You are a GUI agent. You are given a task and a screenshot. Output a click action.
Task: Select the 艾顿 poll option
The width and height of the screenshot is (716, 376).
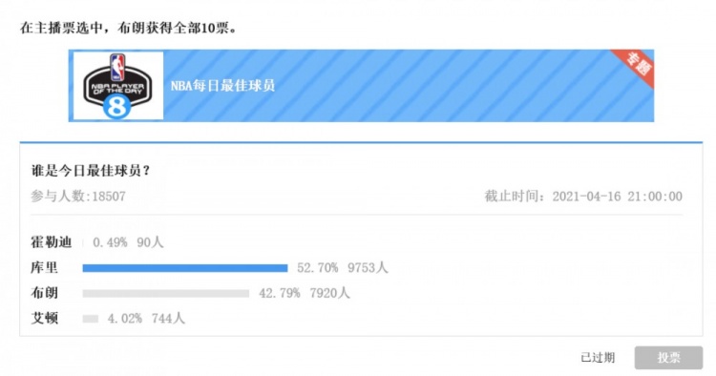pos(44,318)
